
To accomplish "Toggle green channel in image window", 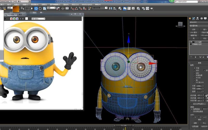I will click(14, 19).
